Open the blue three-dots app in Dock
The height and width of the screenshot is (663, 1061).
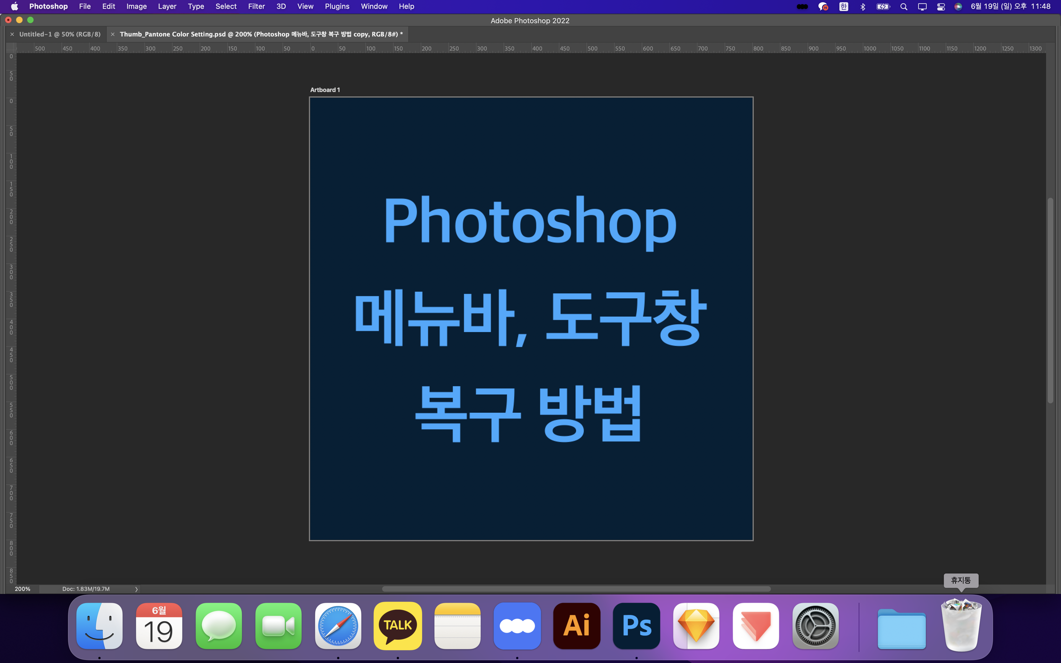pos(517,626)
